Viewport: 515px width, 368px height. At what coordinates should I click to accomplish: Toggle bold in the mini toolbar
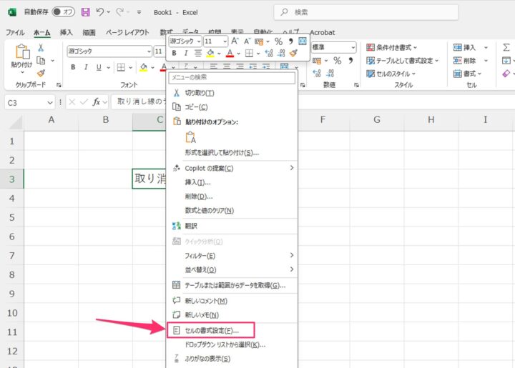(174, 53)
